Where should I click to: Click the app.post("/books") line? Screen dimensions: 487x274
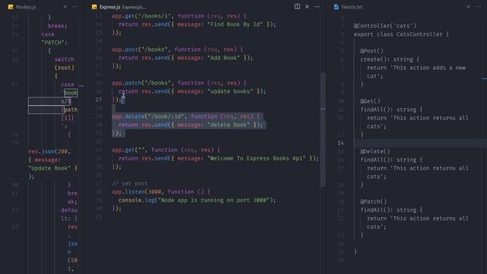click(177, 49)
